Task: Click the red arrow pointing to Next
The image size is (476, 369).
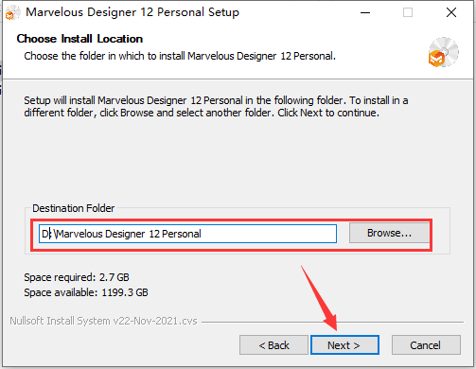Action: tap(320, 297)
